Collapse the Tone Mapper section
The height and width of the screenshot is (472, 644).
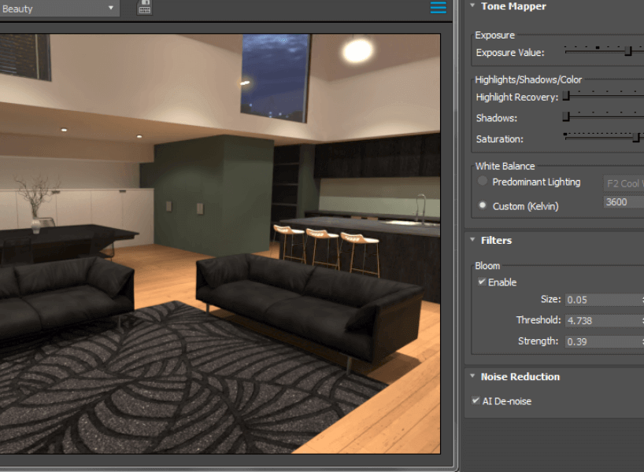(472, 6)
